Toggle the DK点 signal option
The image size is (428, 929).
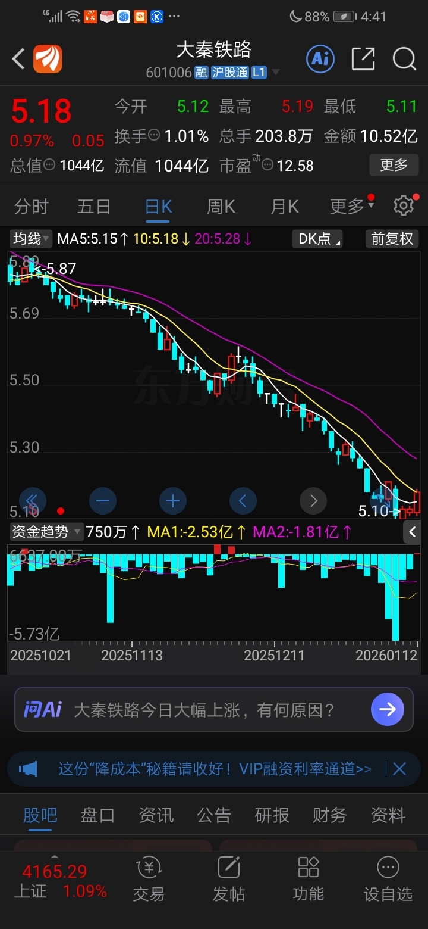pos(317,239)
